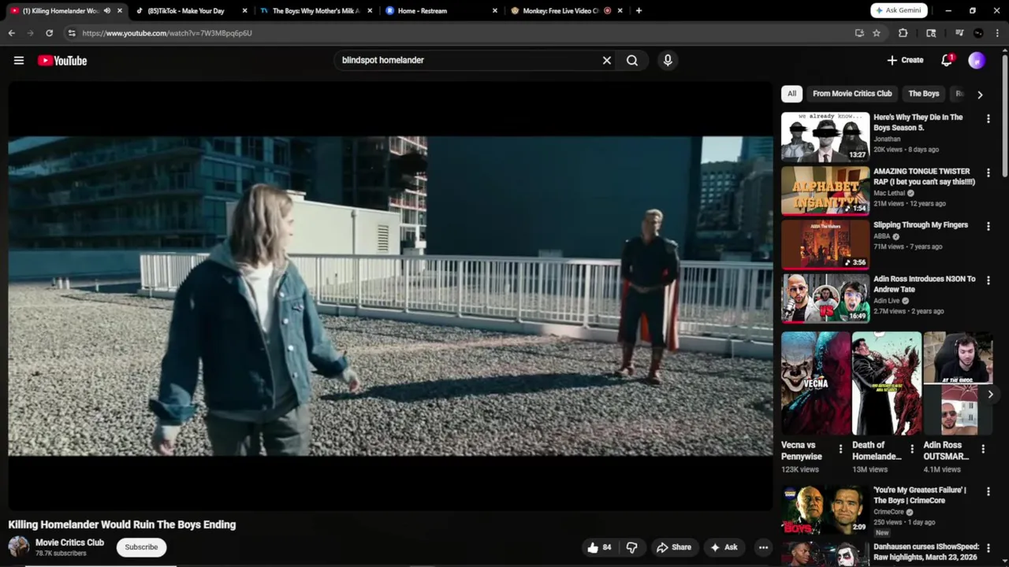
Task: Open 'Here's Why They Die' video thumbnail
Action: (825, 136)
